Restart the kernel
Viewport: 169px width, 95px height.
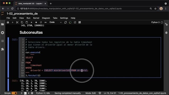(41, 22)
